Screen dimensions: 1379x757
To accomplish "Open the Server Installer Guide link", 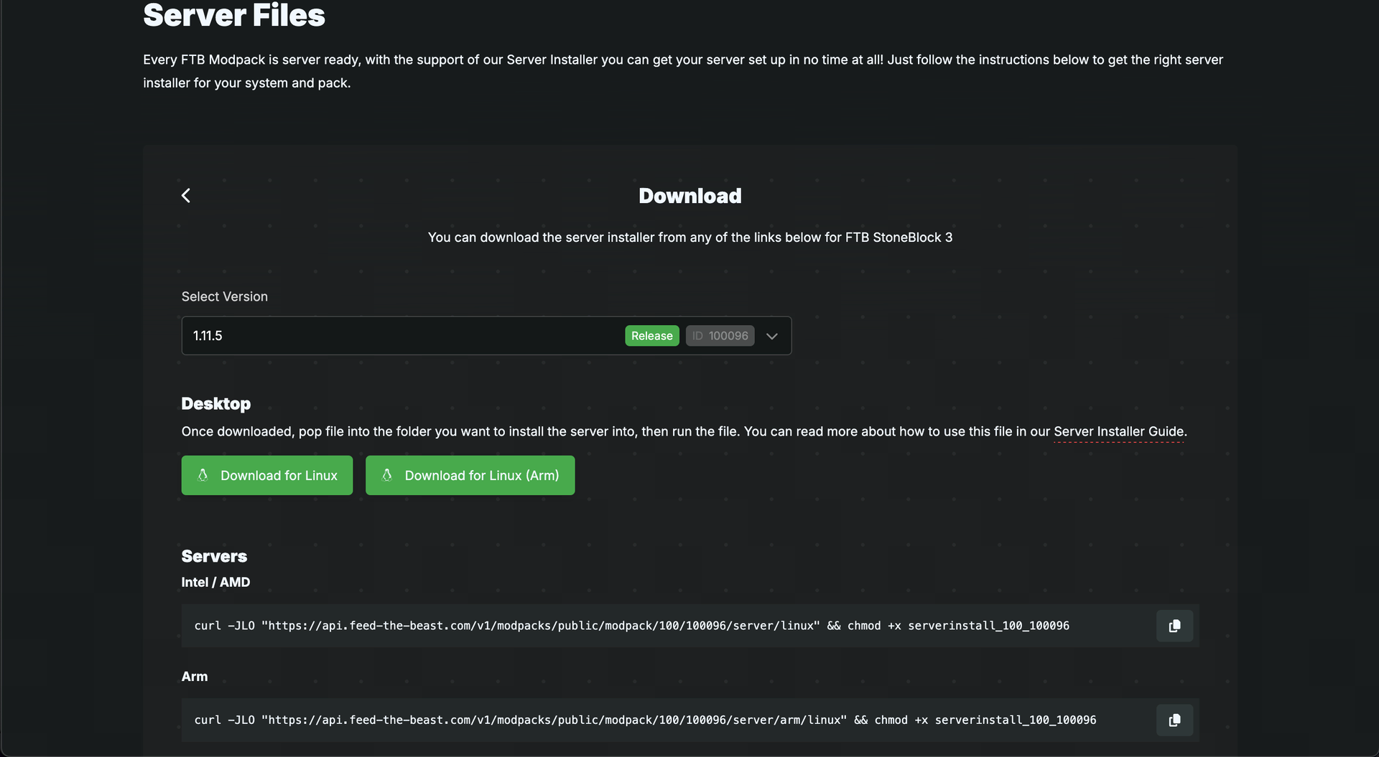I will [1118, 431].
